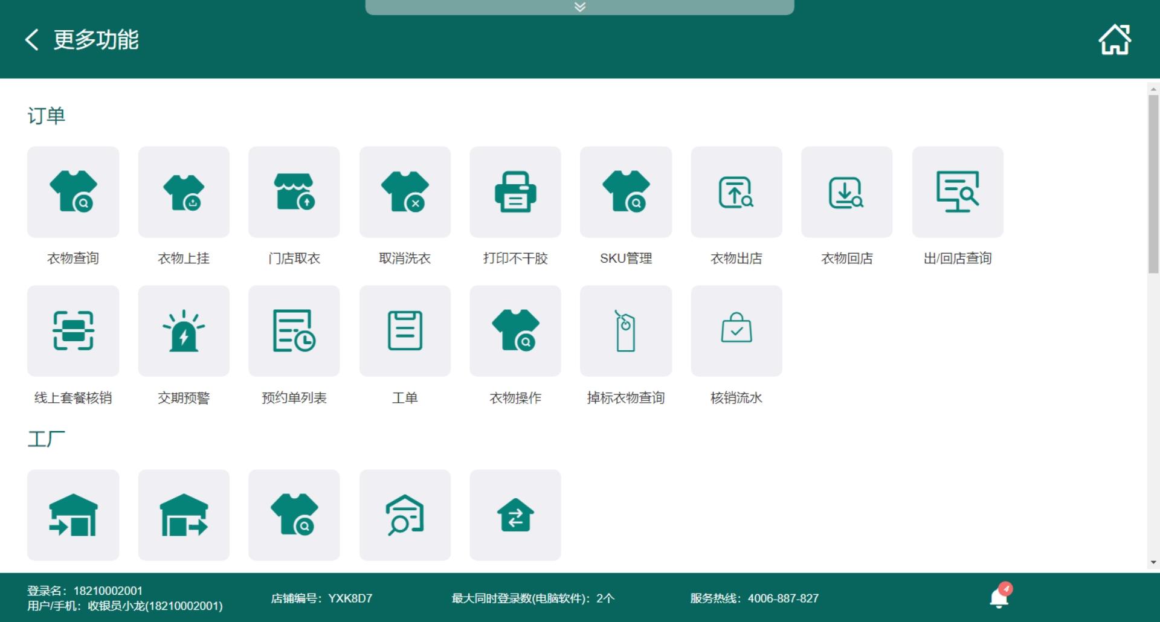Go back using the 更多功能 arrow
This screenshot has height=622, width=1160.
pyautogui.click(x=32, y=40)
